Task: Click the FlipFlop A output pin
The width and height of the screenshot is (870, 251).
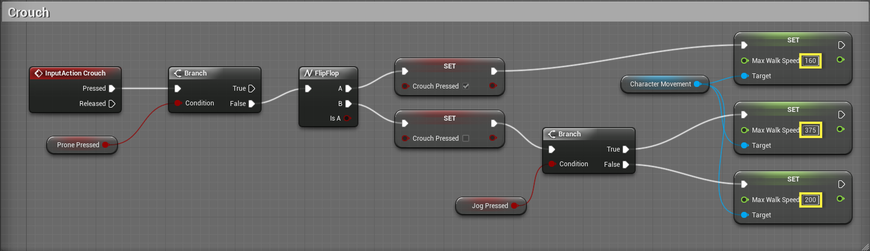Action: pos(349,89)
